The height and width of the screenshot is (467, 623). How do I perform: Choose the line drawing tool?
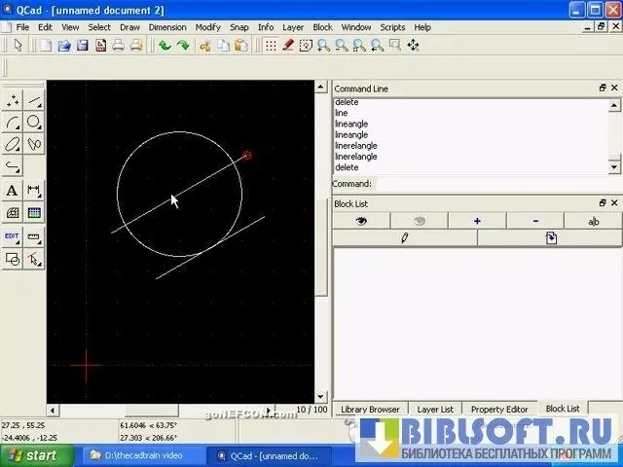(x=34, y=100)
